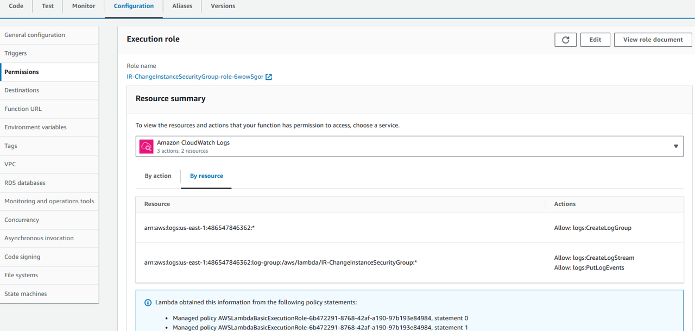Viewport: 695px width, 331px height.
Task: Click View role document button
Action: click(653, 40)
